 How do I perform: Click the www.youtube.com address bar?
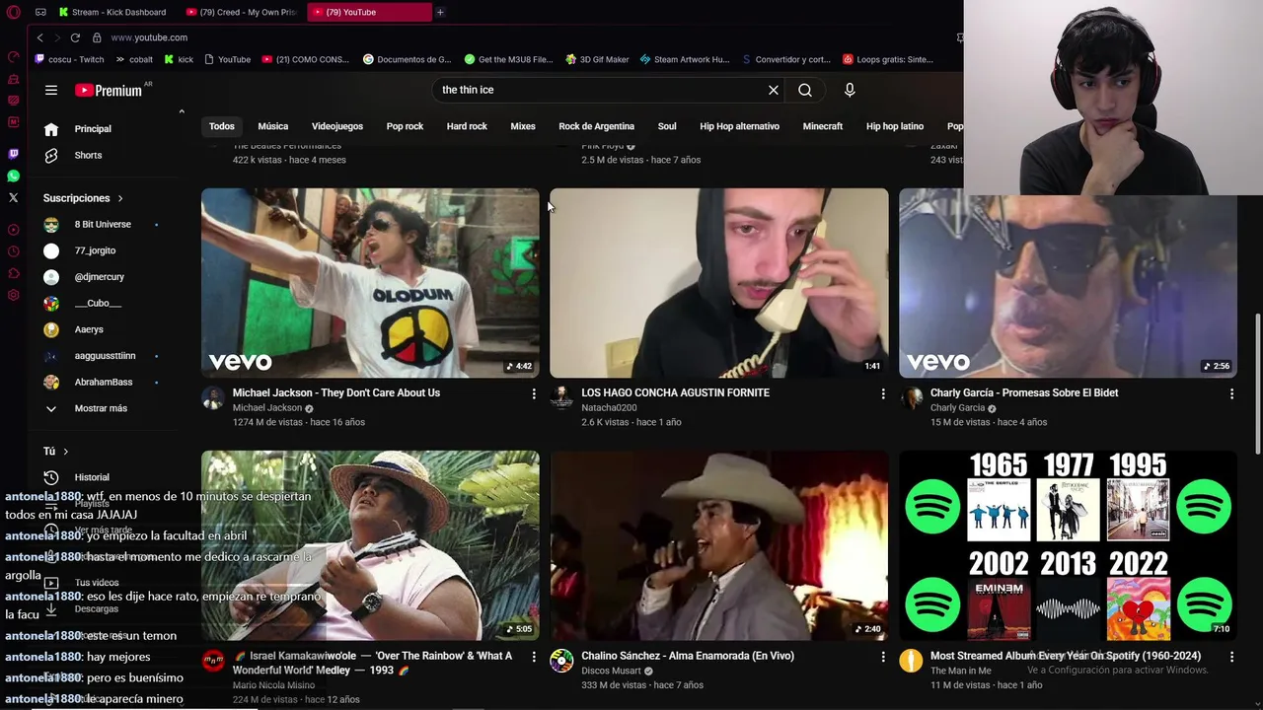(x=149, y=37)
